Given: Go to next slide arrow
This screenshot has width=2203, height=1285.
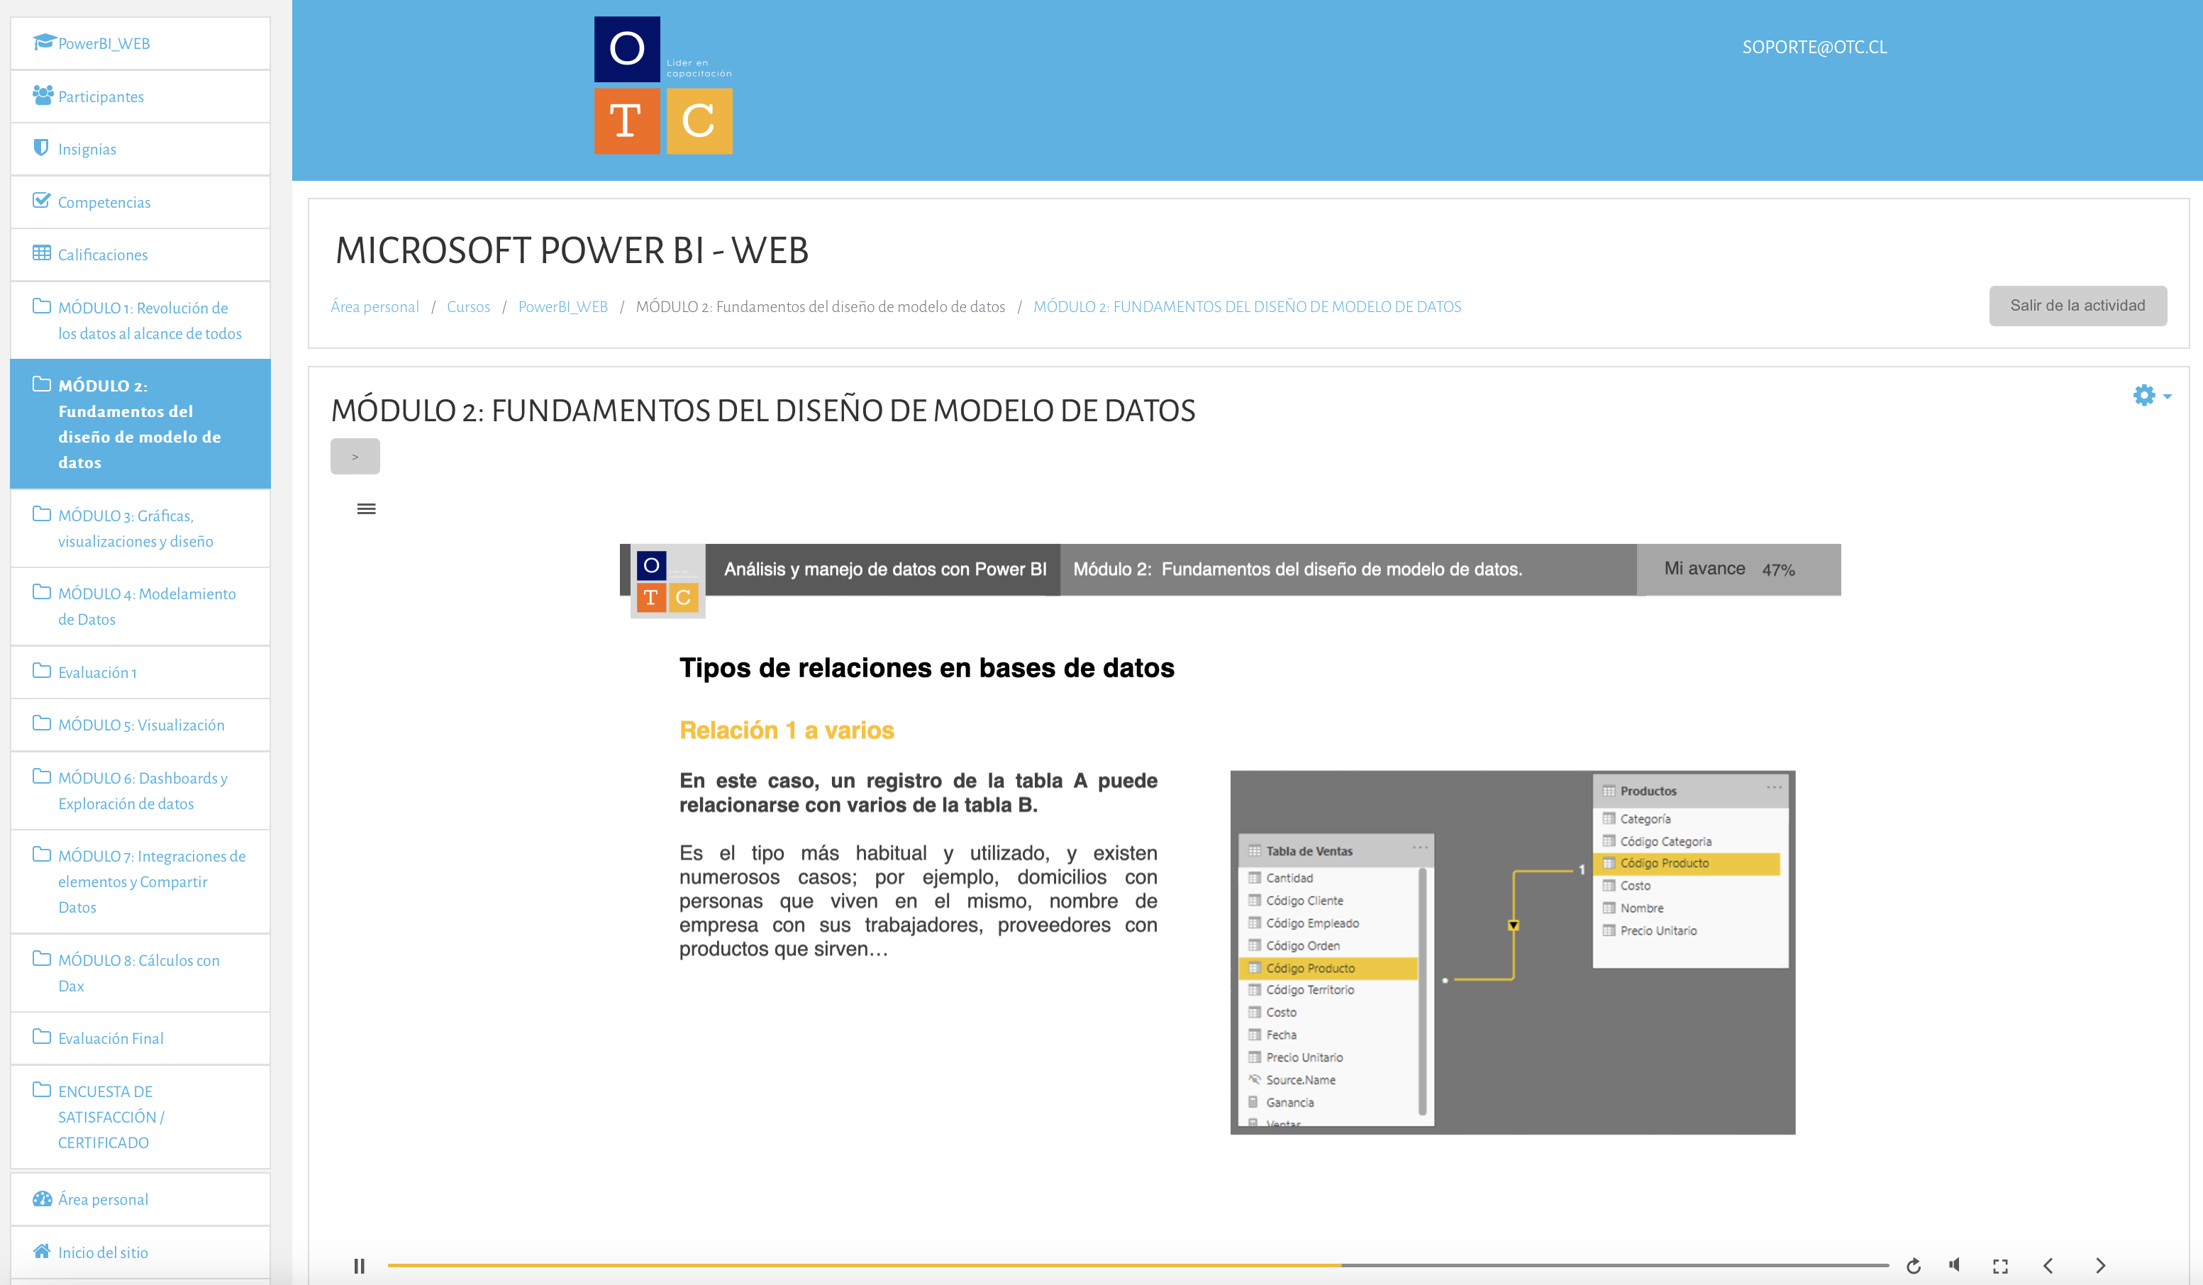Looking at the screenshot, I should (x=2100, y=1265).
